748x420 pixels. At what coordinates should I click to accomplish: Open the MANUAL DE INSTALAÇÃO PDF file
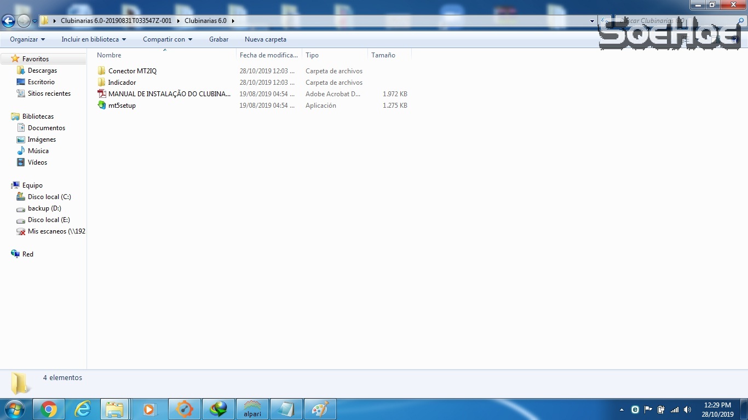pyautogui.click(x=169, y=94)
